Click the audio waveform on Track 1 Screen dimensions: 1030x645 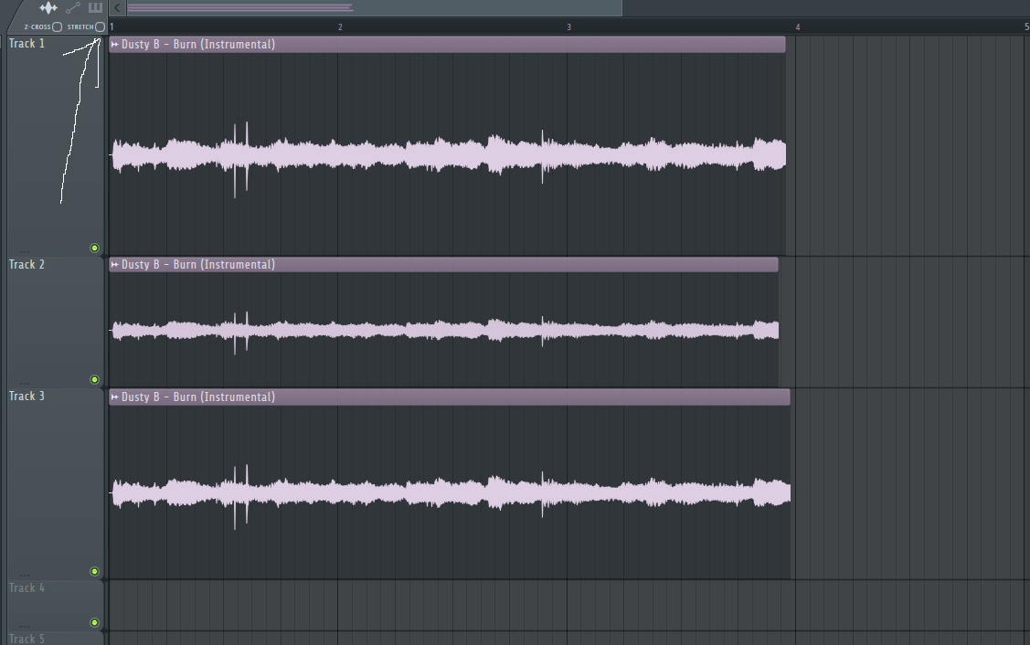pyautogui.click(x=449, y=156)
